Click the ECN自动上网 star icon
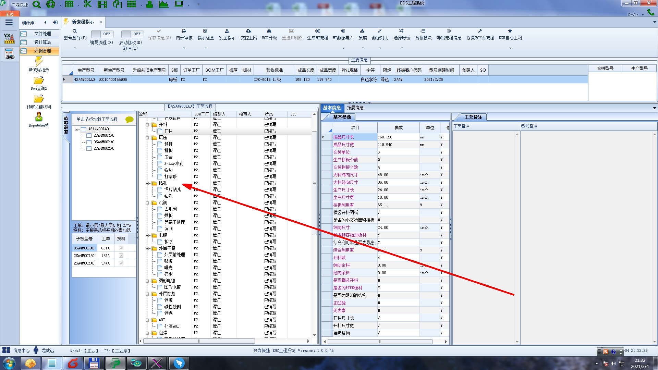Viewport: 658px width, 370px height. click(510, 31)
